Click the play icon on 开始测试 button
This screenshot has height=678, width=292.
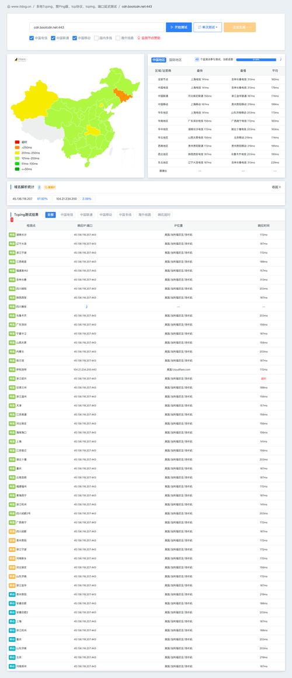click(172, 27)
